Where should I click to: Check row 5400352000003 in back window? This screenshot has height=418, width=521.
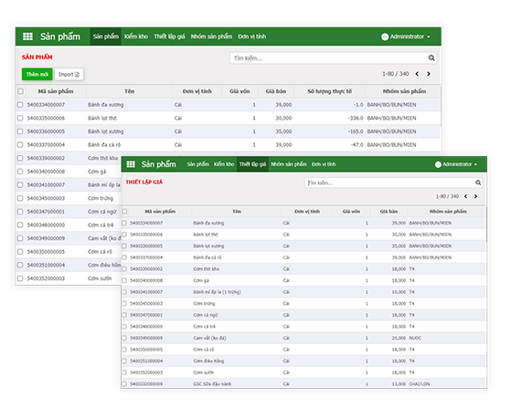pyautogui.click(x=20, y=278)
